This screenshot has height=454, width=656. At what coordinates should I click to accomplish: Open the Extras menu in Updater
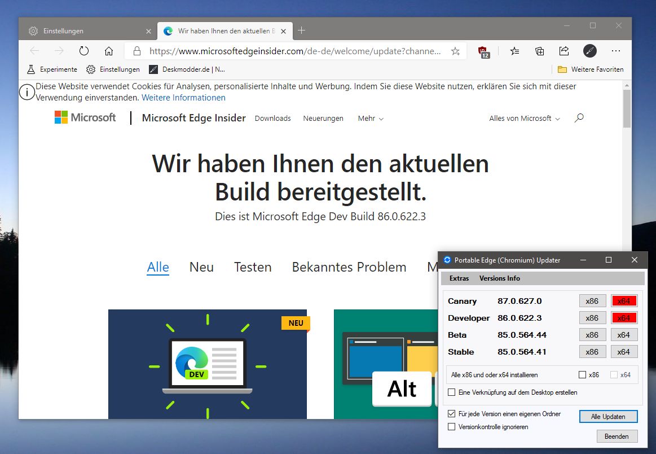(x=459, y=278)
